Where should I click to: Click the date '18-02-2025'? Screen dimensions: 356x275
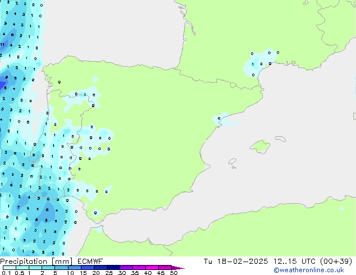tap(242, 262)
